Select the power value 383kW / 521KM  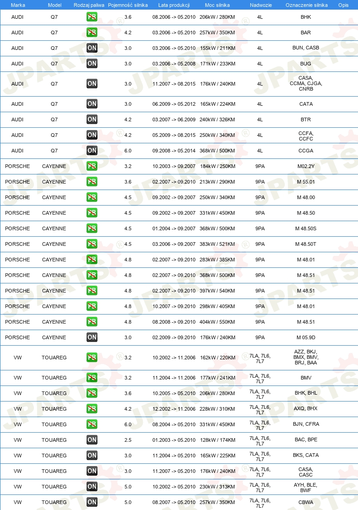pyautogui.click(x=217, y=244)
